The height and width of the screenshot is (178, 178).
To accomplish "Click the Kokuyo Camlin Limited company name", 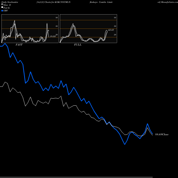I will pos(101,2).
